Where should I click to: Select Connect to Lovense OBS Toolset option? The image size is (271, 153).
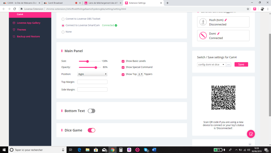click(x=63, y=19)
